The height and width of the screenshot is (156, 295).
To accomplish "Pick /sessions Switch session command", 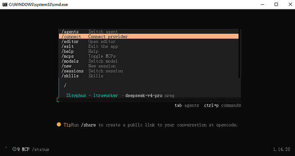I will click(x=149, y=71).
